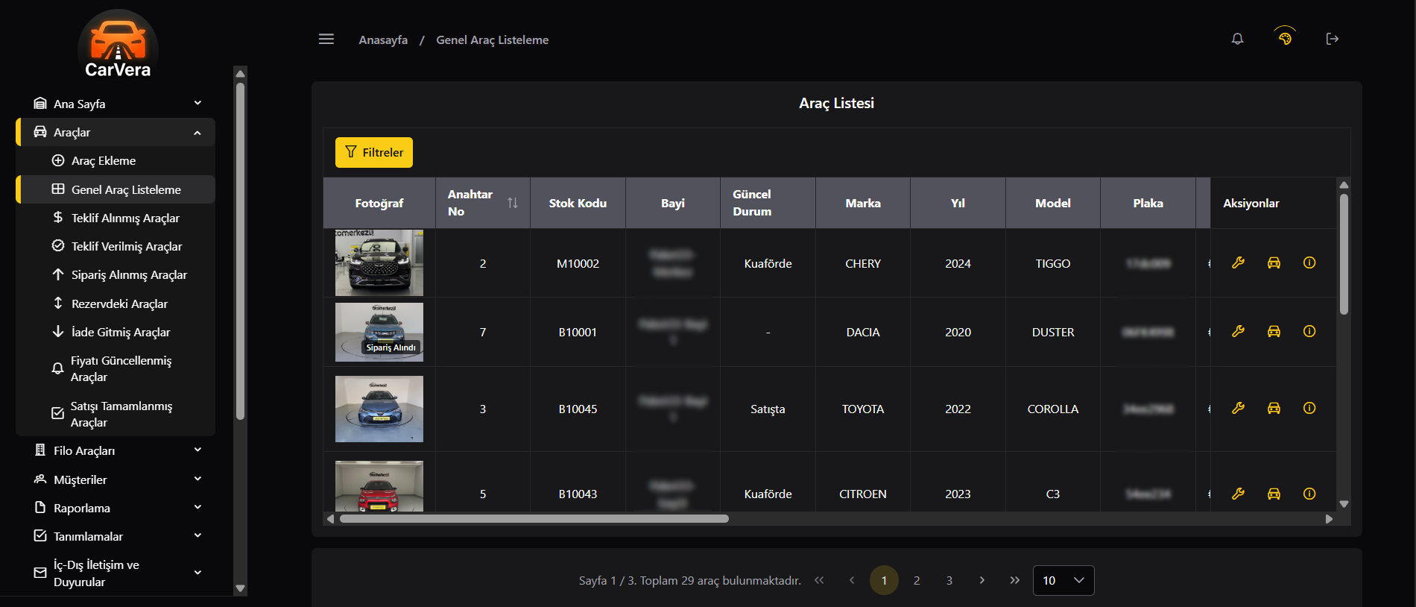Click the car icon for TOYOTA row
The width and height of the screenshot is (1416, 607).
[x=1274, y=408]
